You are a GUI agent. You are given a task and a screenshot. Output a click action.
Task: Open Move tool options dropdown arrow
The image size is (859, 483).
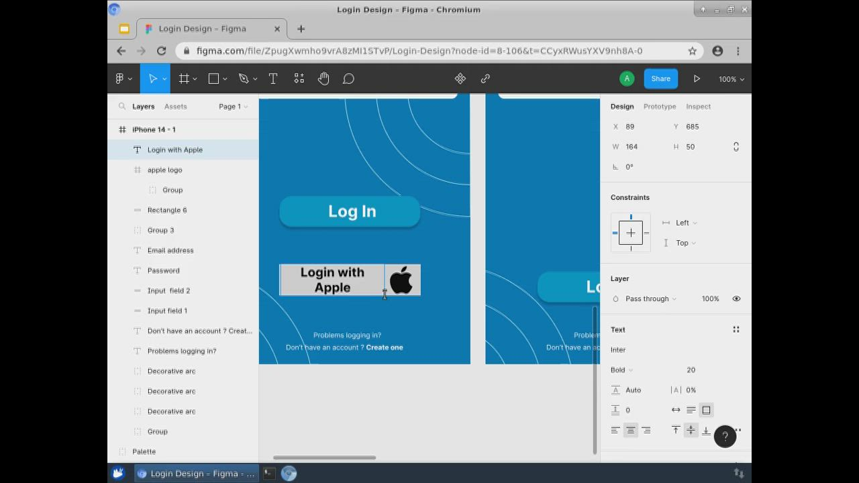tap(164, 79)
